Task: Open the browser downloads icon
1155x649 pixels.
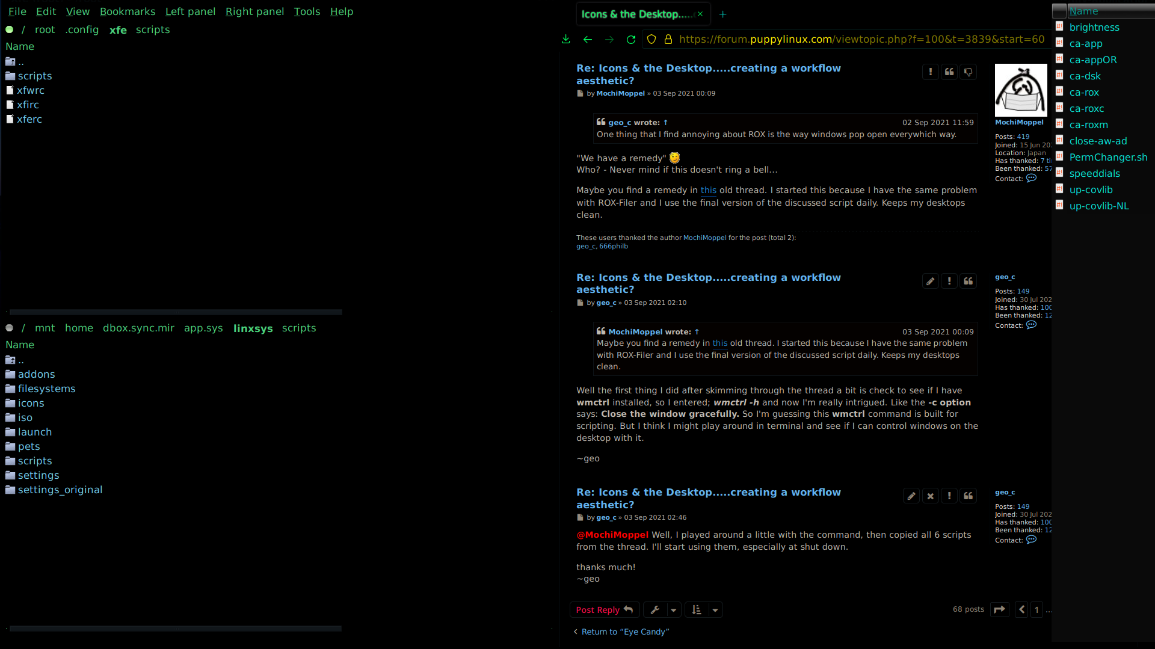Action: (565, 40)
